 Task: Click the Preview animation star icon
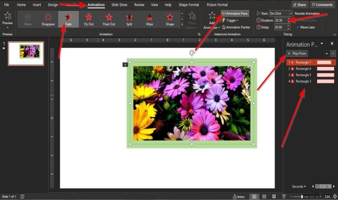[8, 16]
